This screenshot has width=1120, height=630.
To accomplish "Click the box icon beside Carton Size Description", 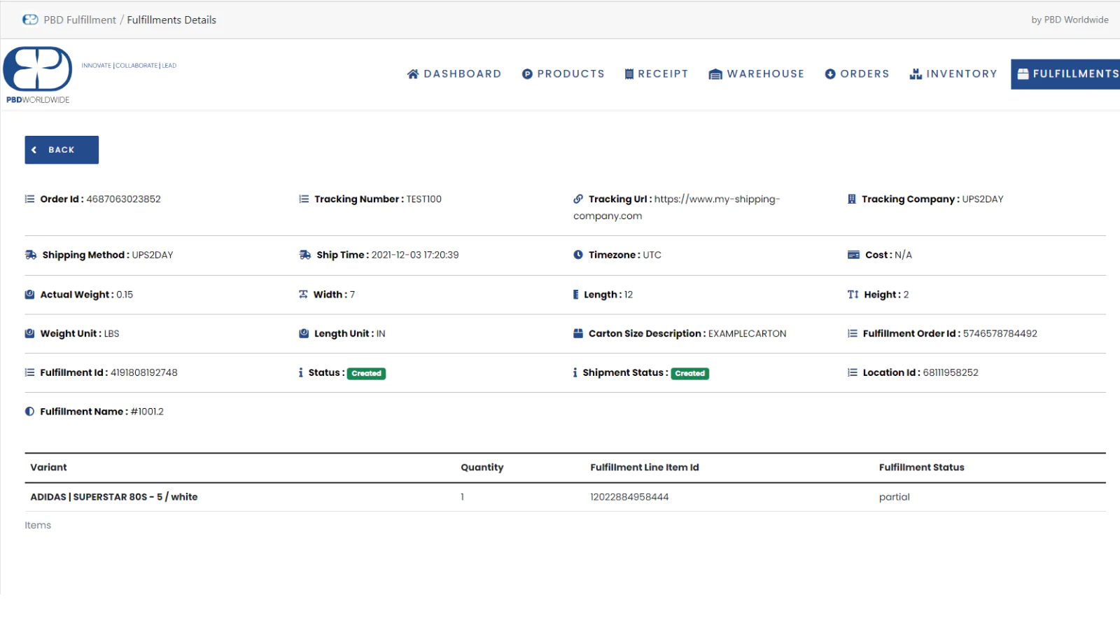I will 578,333.
